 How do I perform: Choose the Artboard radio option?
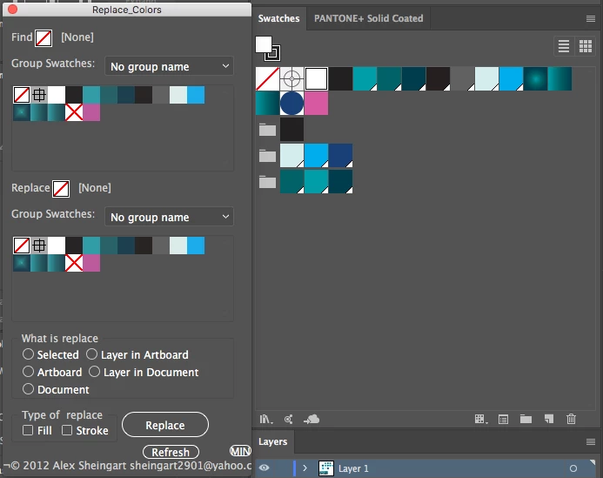point(52,372)
